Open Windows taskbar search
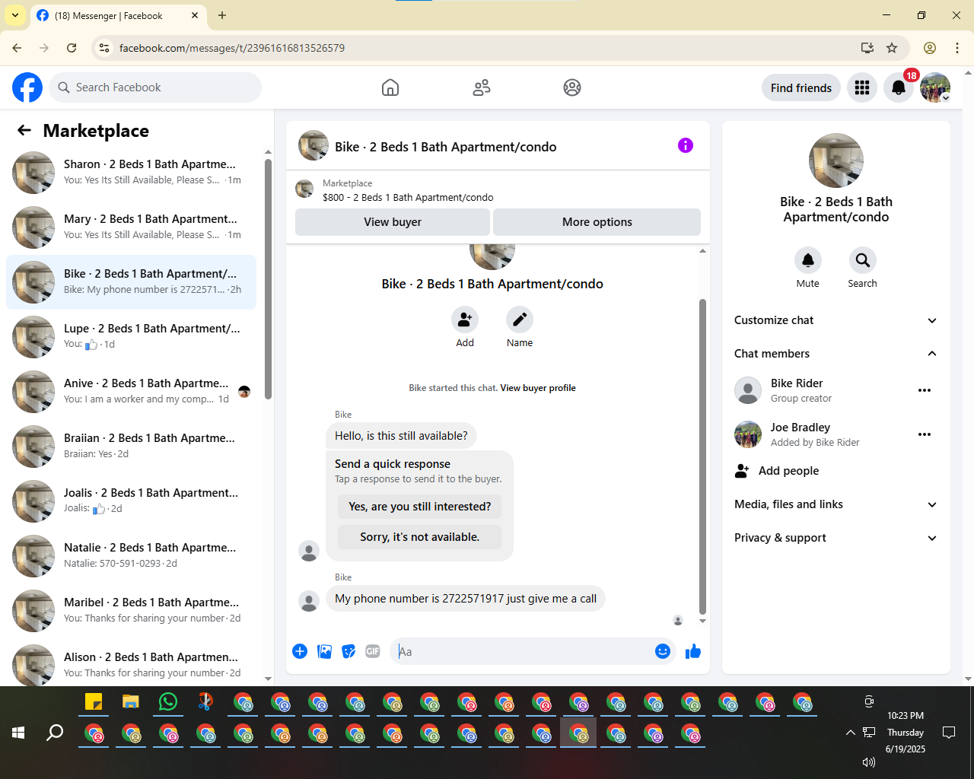974x779 pixels. click(55, 733)
